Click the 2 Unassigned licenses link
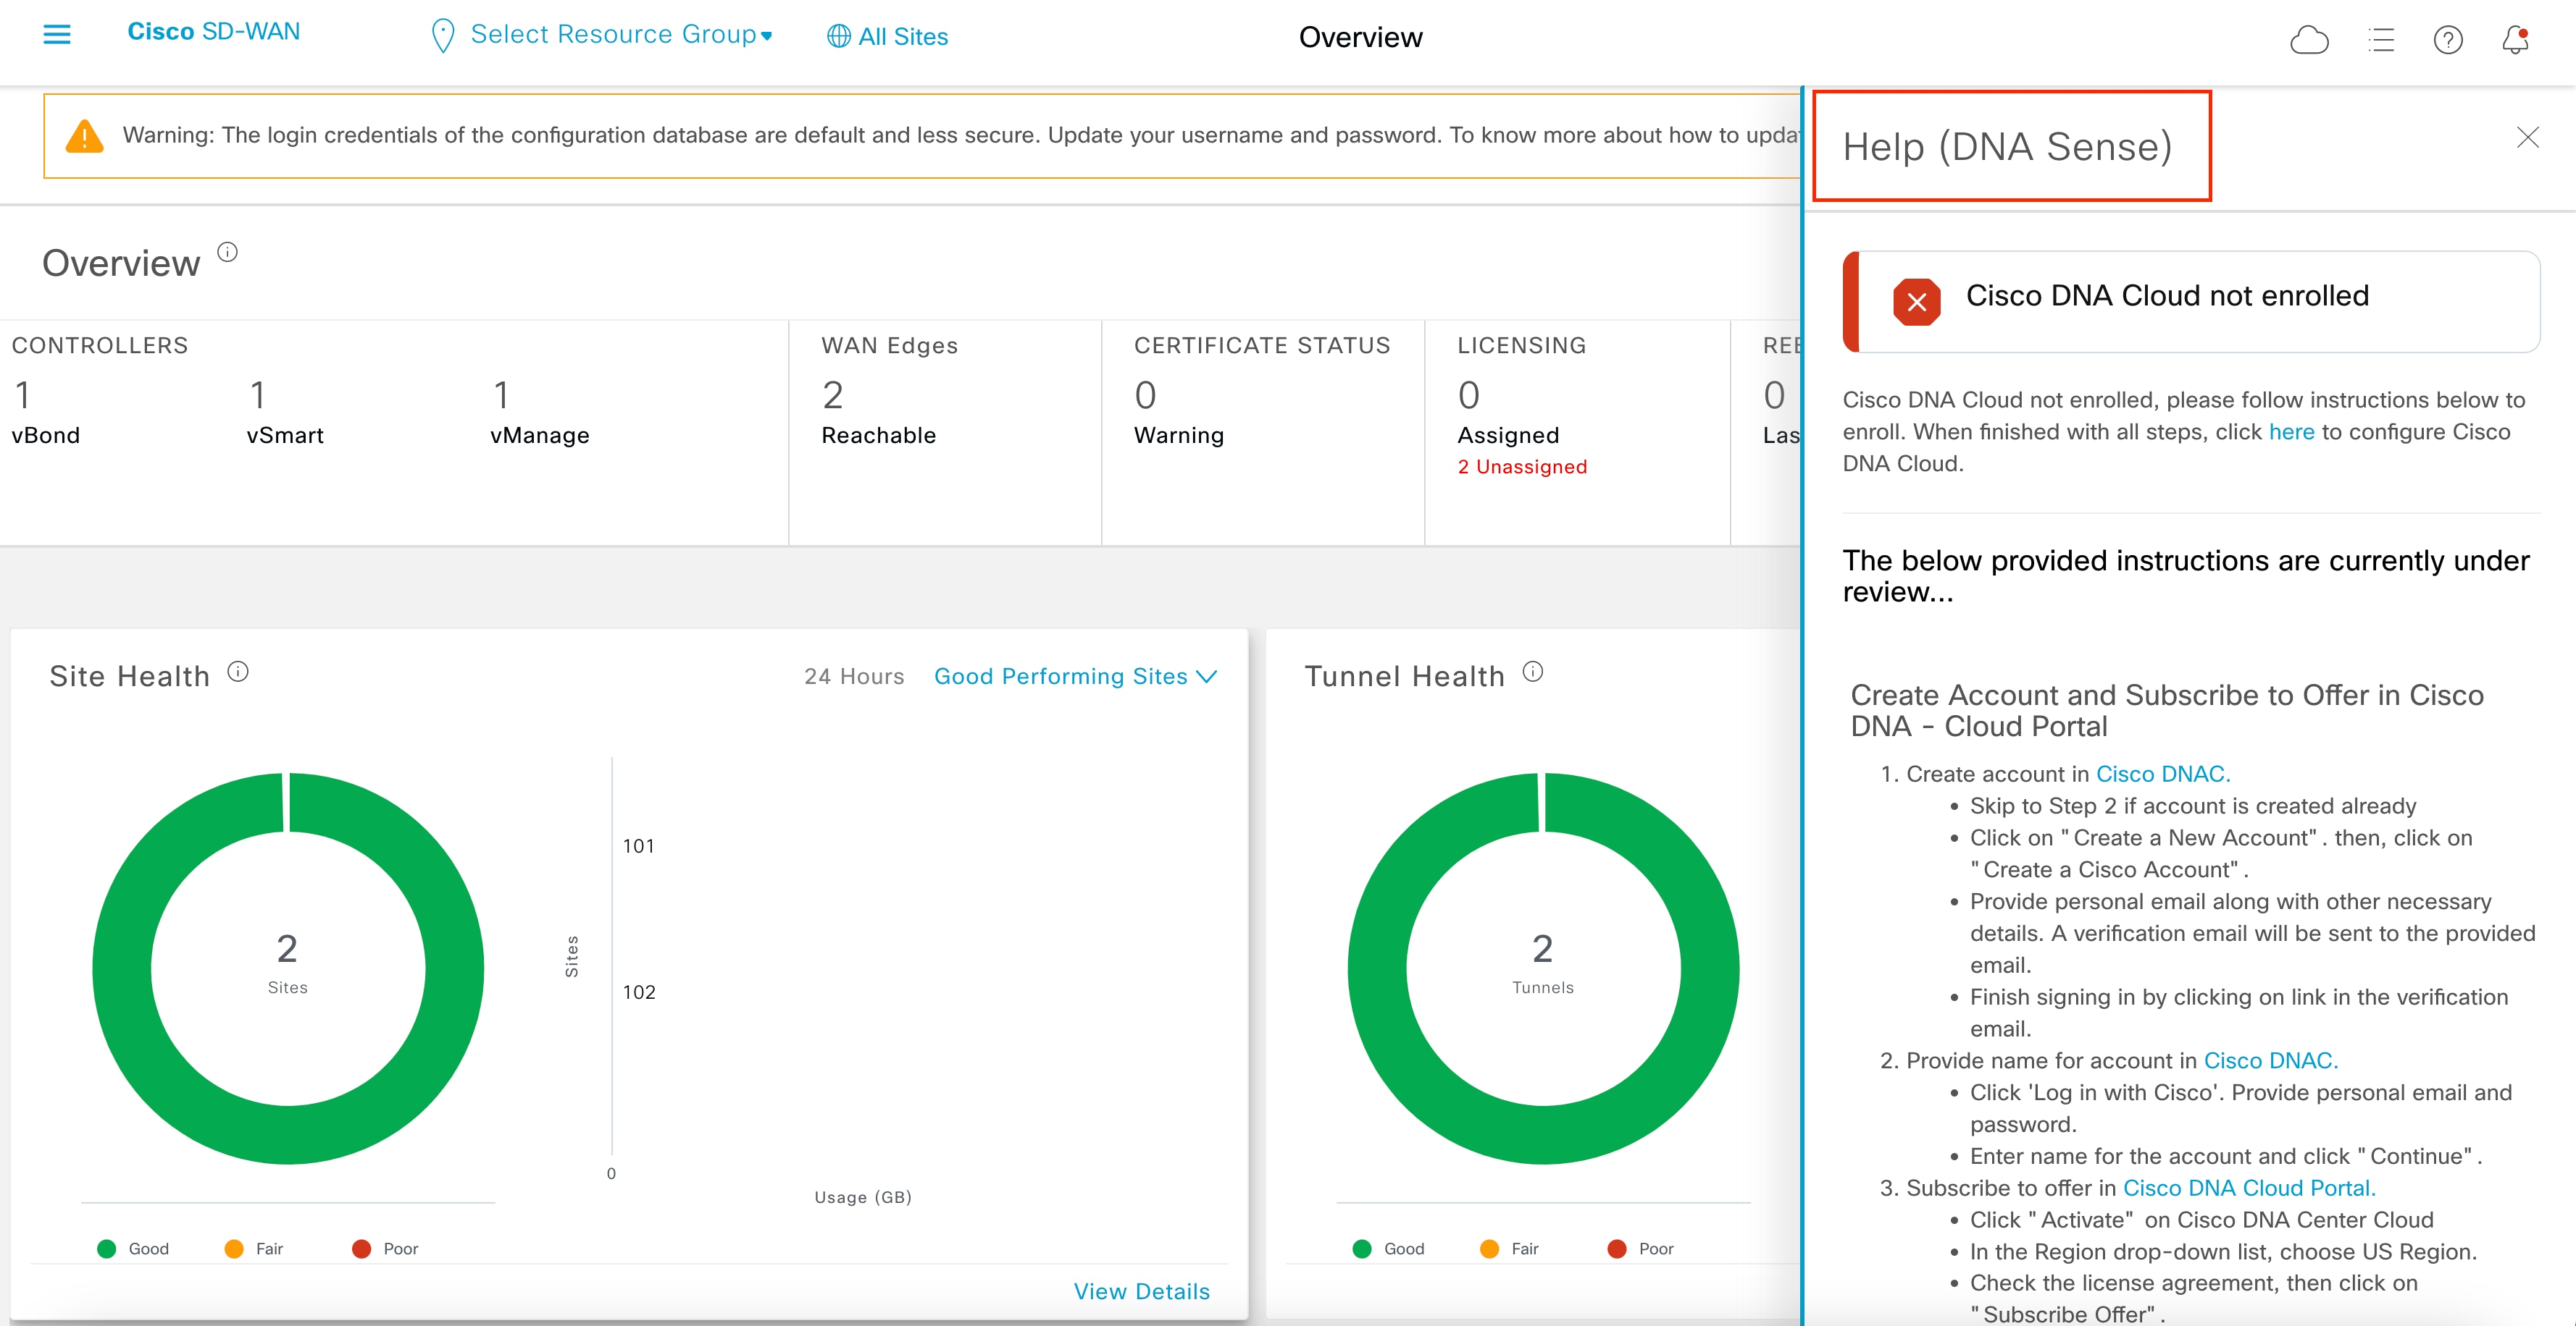 [1522, 467]
